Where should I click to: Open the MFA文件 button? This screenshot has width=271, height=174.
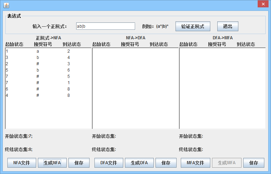click(x=196, y=163)
